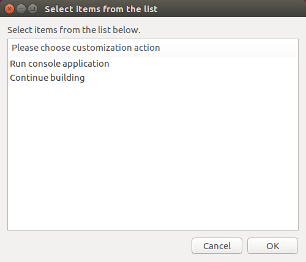Highlight the second row, Continue building
The image size is (306, 262).
153,78
